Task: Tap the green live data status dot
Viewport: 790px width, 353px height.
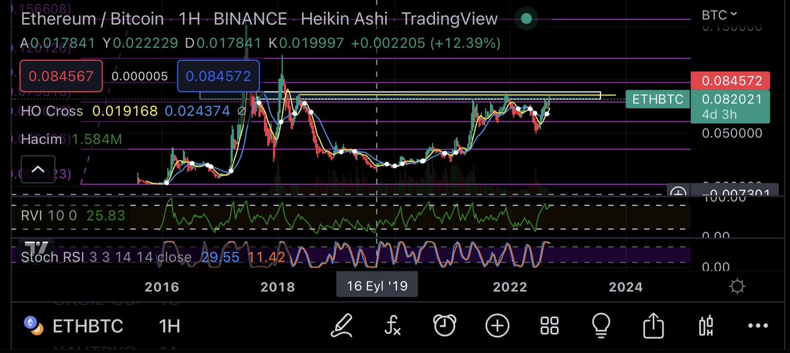Action: 526,18
